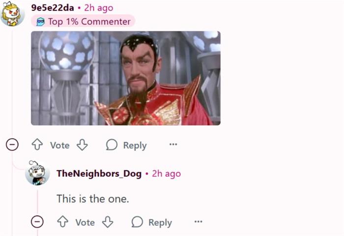Collapse the 9e5e22da comment thread

click(12, 145)
